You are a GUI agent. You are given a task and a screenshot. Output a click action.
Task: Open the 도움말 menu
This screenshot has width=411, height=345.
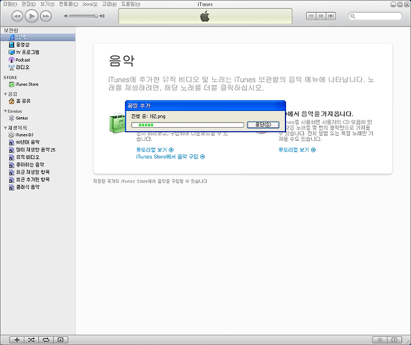131,4
